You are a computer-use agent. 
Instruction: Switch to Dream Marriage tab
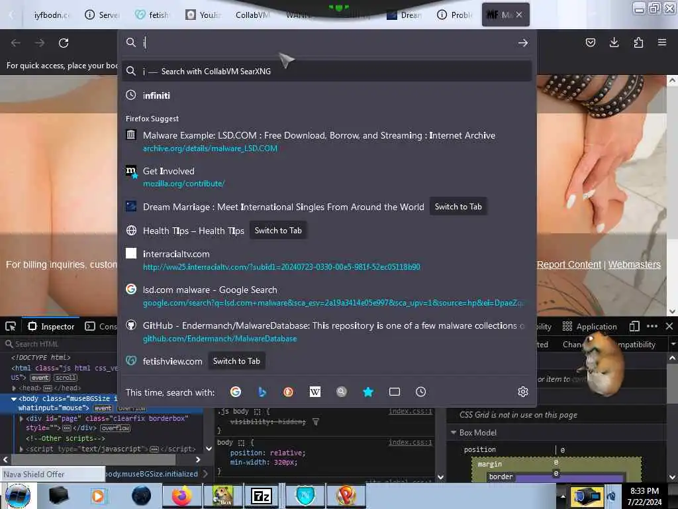point(458,207)
